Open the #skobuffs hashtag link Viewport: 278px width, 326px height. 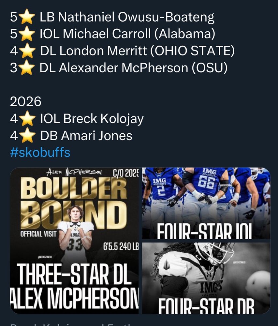tap(40, 152)
